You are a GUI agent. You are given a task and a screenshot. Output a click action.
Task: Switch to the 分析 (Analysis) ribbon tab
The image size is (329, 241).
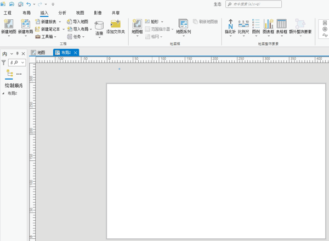point(62,13)
